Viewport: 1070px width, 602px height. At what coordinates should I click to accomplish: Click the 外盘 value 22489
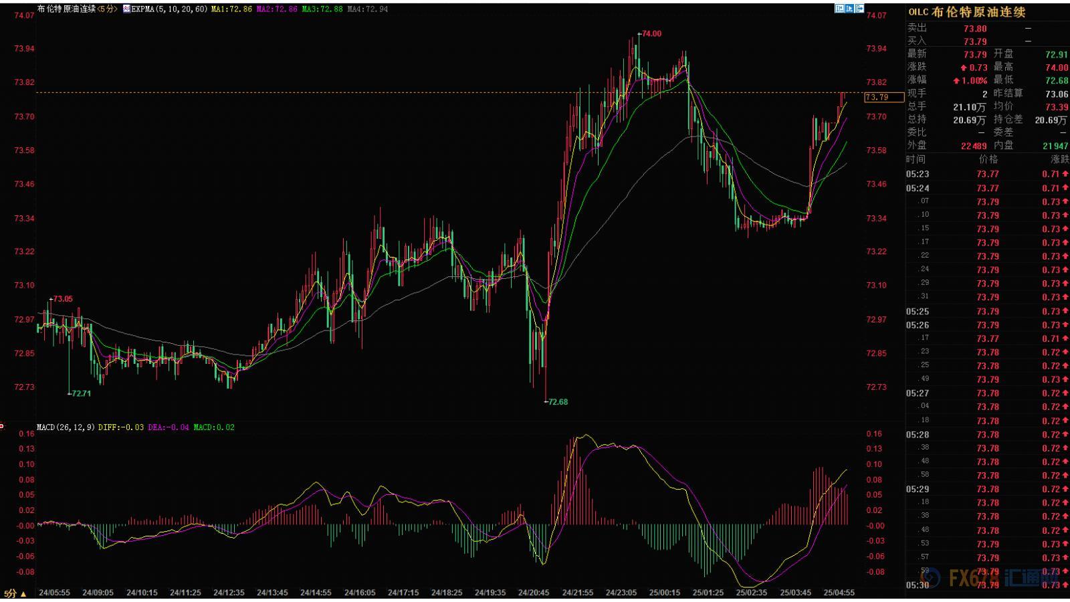pos(974,146)
